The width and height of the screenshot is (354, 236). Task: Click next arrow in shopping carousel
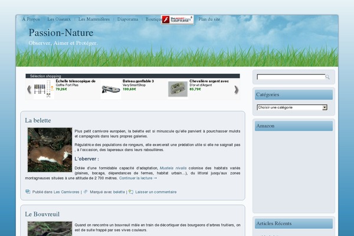(x=236, y=90)
